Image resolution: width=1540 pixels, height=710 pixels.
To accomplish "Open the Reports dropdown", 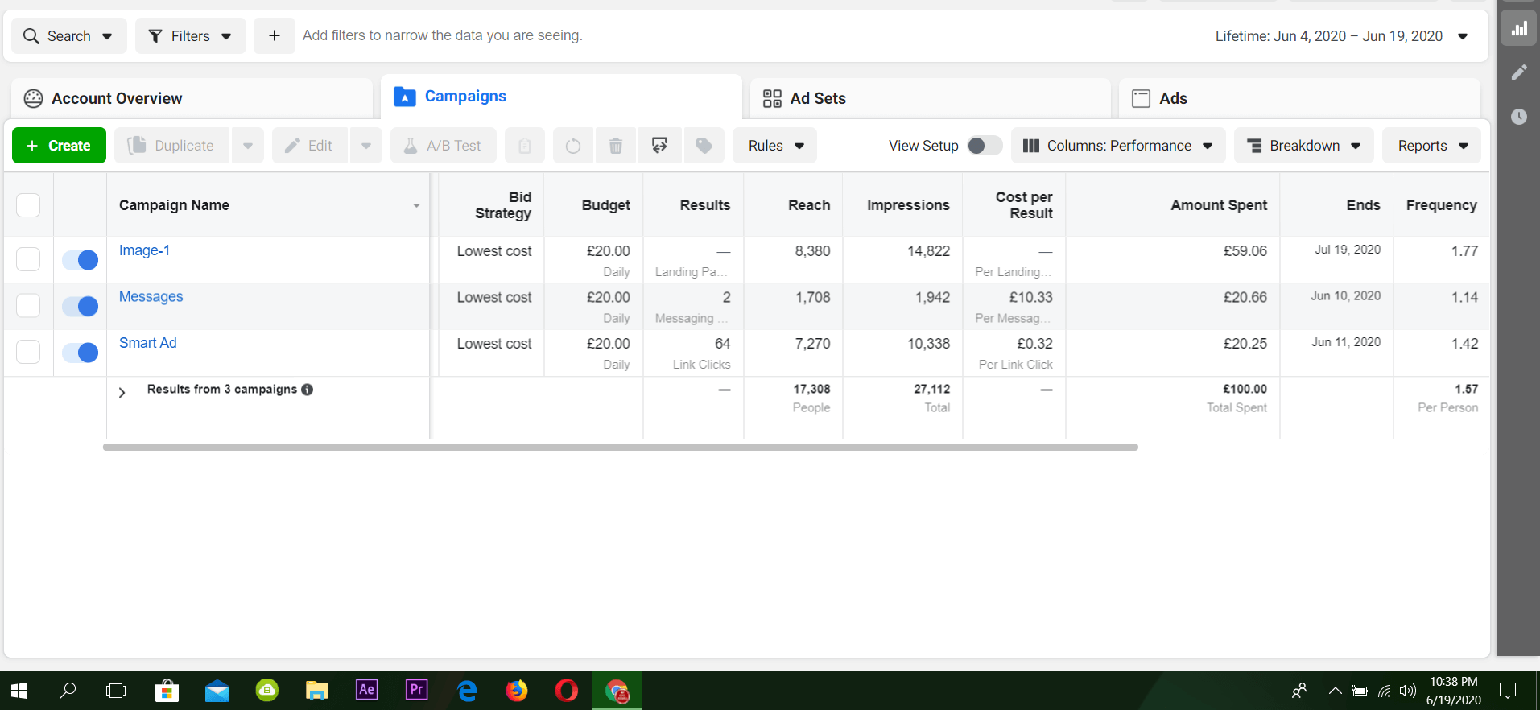I will 1432,146.
